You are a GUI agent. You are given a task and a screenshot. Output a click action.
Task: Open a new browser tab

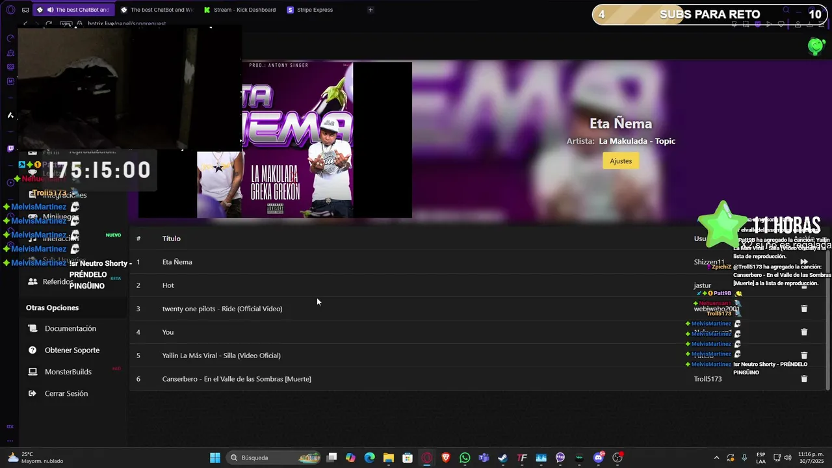[x=370, y=10]
